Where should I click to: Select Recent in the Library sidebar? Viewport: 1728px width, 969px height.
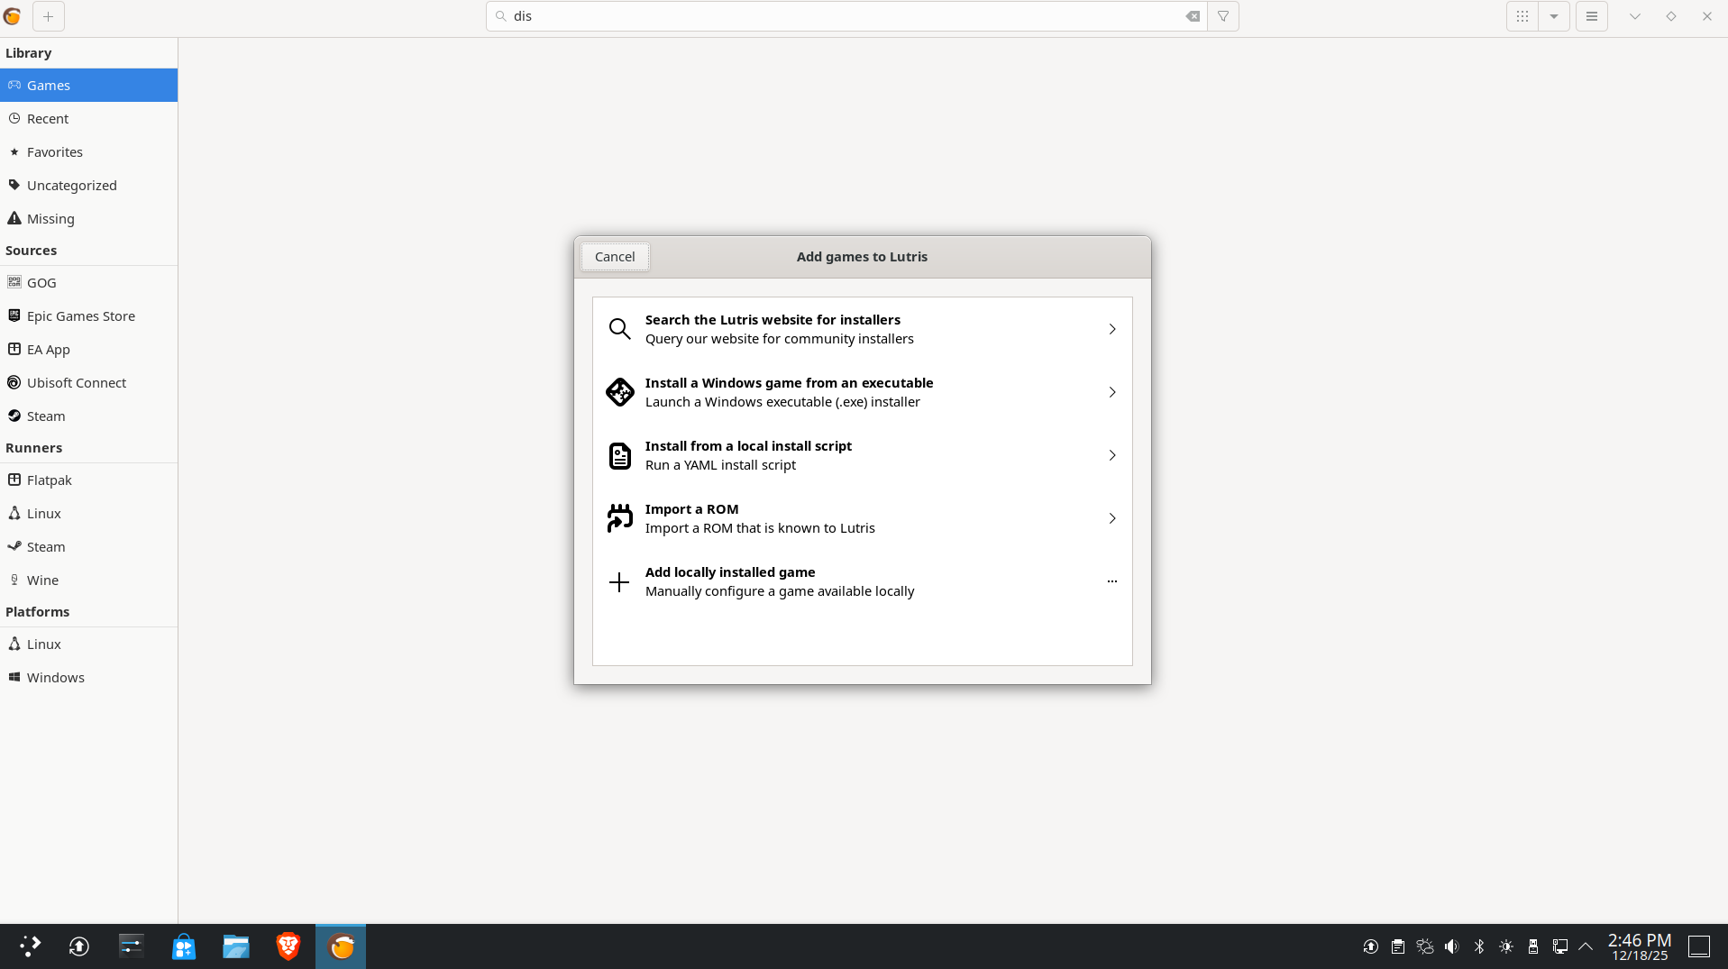point(48,119)
